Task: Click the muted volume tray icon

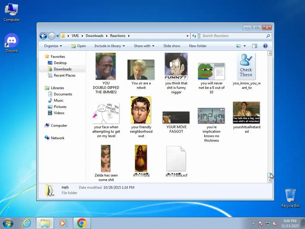Action: 275,223
